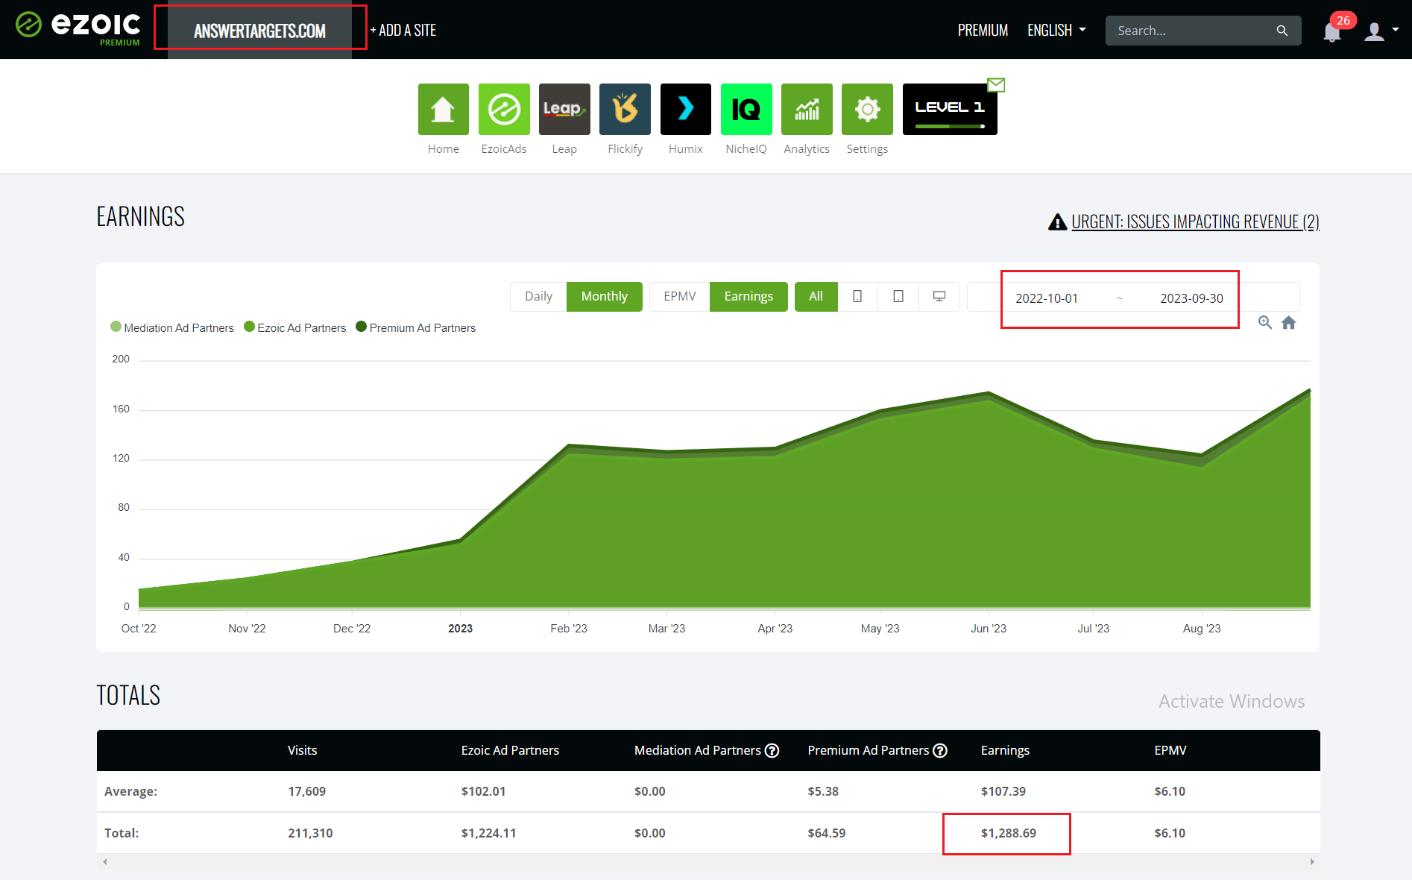Screen dimensions: 1412x880
Task: Click the EPMV column header
Action: [1170, 750]
